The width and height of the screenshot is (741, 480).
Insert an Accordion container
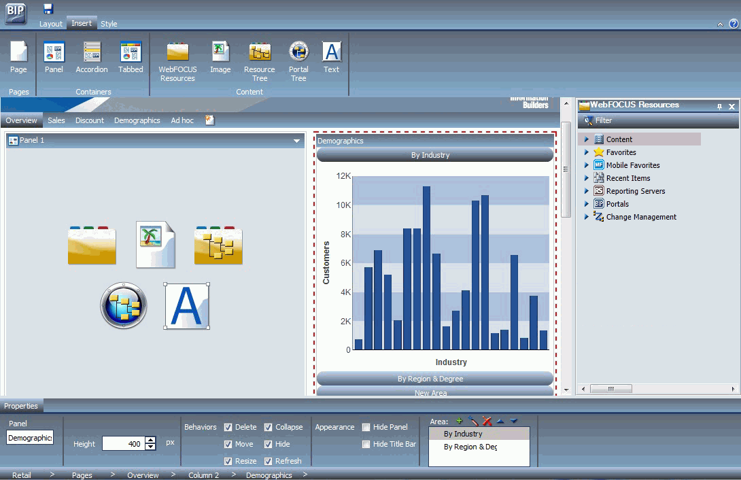[92, 57]
